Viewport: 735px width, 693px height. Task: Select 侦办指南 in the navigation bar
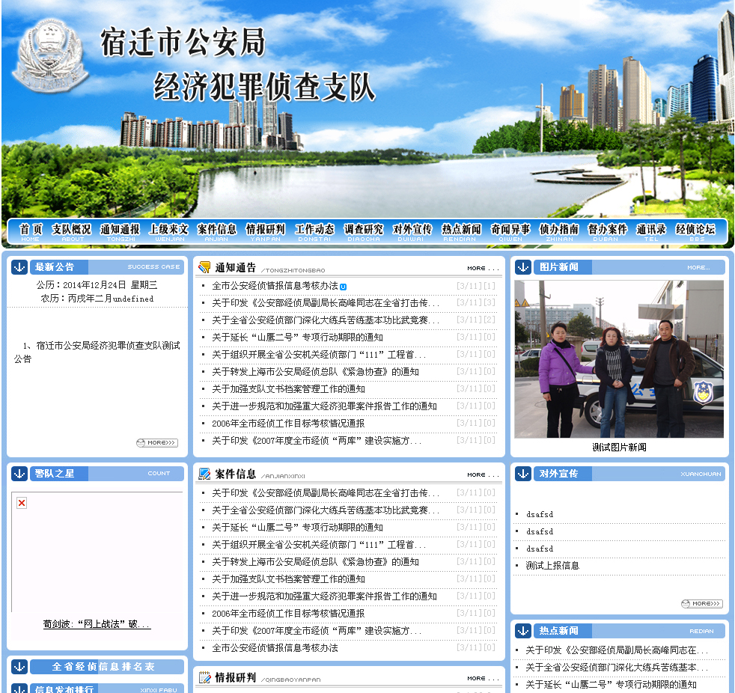pyautogui.click(x=559, y=233)
